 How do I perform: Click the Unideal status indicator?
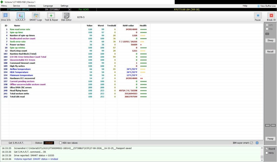click(x=49, y=143)
